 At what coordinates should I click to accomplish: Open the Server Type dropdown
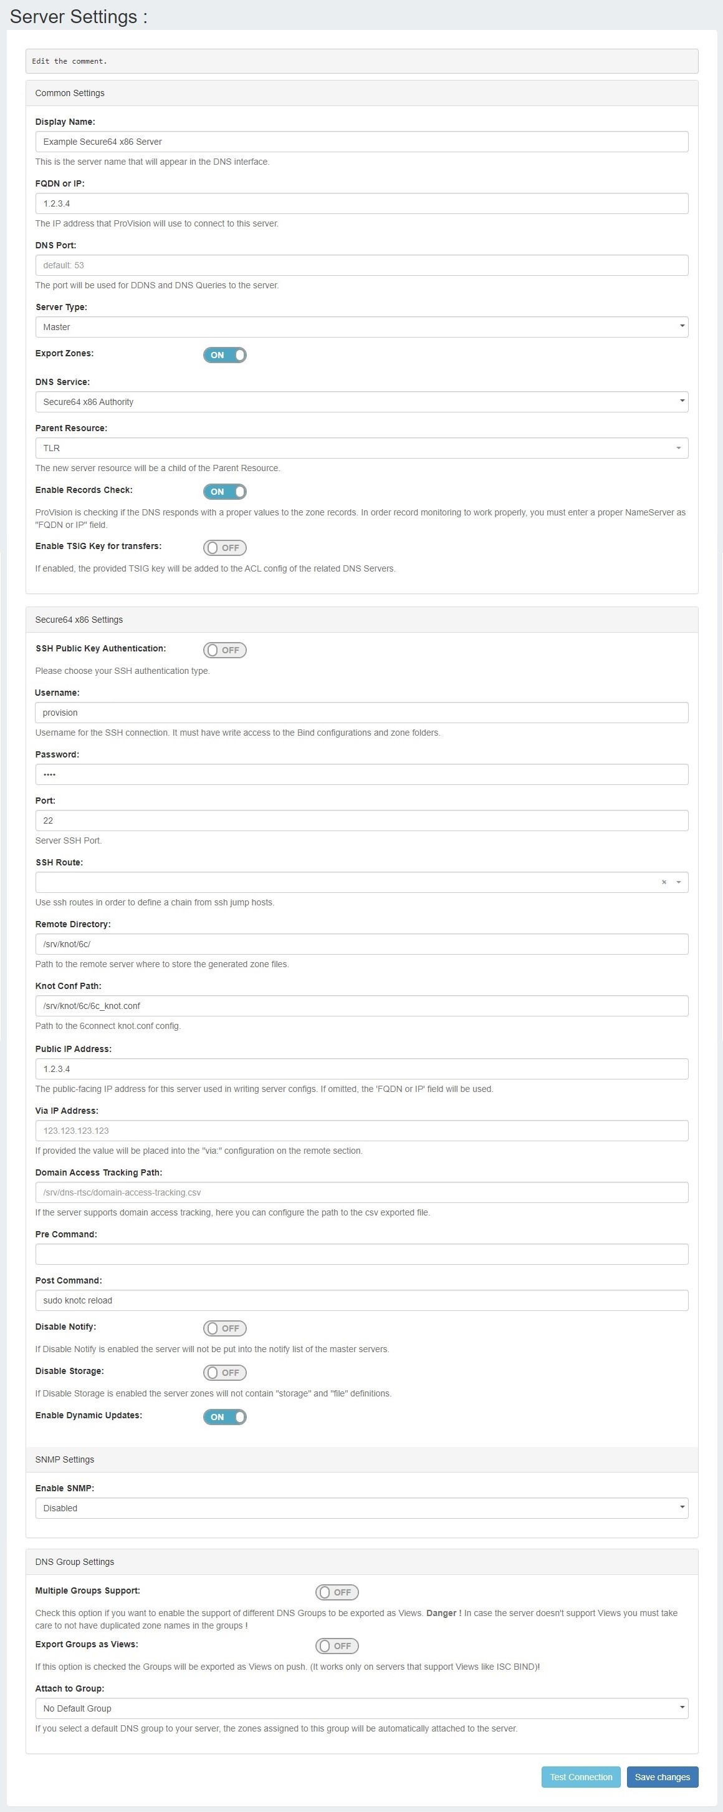[361, 327]
